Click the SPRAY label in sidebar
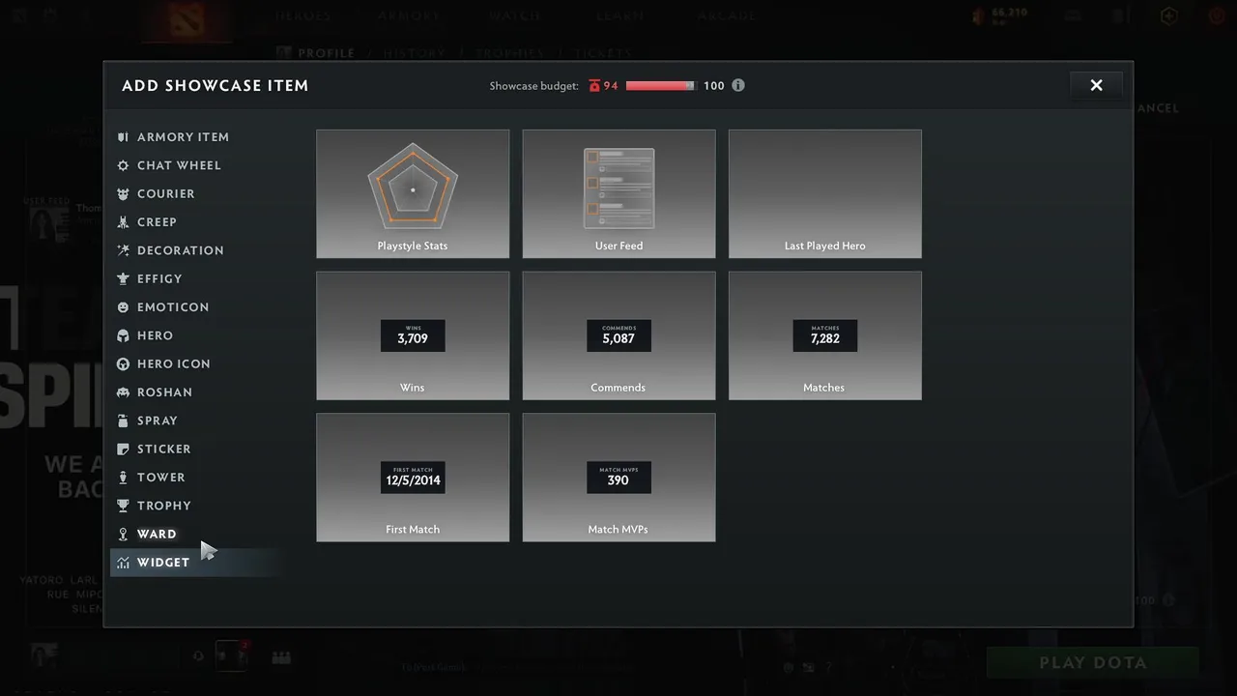The height and width of the screenshot is (696, 1237). click(x=158, y=420)
